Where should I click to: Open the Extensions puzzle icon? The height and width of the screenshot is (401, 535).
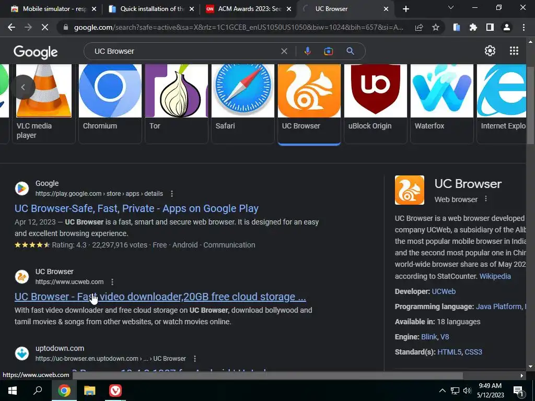tap(473, 27)
